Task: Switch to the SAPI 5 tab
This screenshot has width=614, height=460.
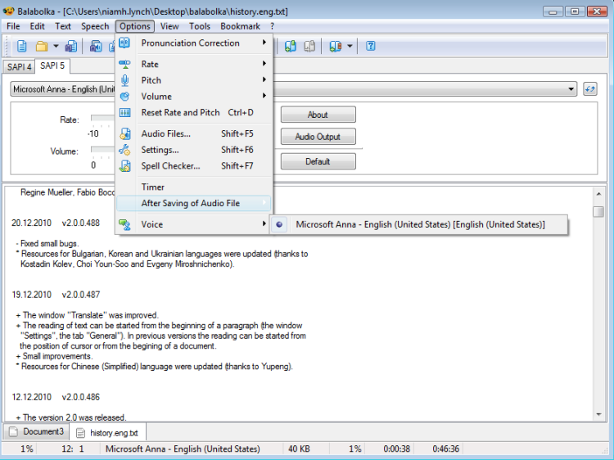Action: [52, 65]
